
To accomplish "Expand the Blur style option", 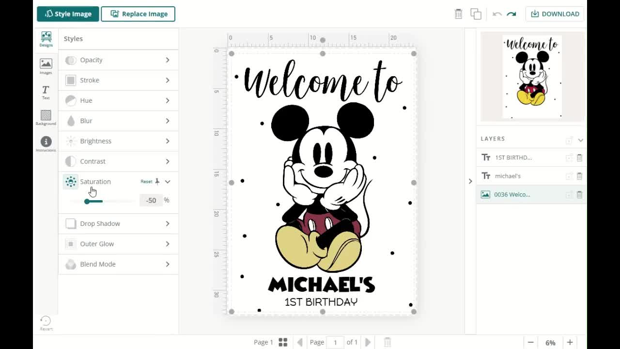I will point(118,121).
